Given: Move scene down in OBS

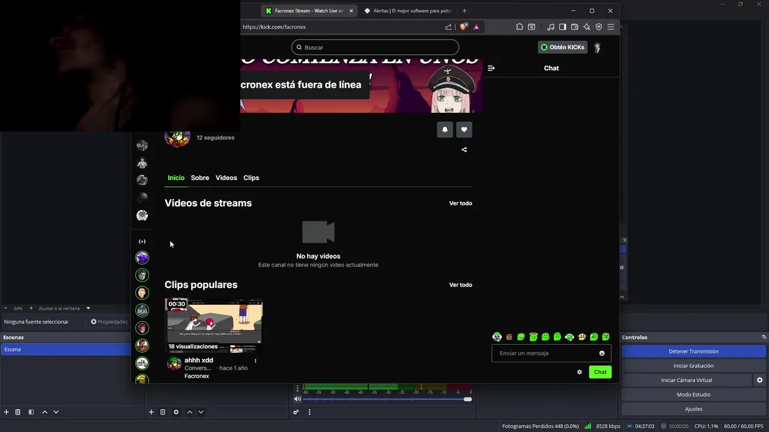Looking at the screenshot, I should pyautogui.click(x=56, y=412).
